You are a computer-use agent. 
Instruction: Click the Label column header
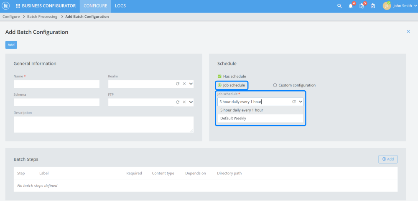[44, 173]
